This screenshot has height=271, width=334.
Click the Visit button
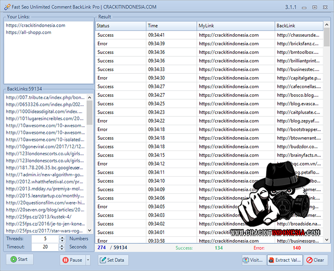(x=253, y=260)
